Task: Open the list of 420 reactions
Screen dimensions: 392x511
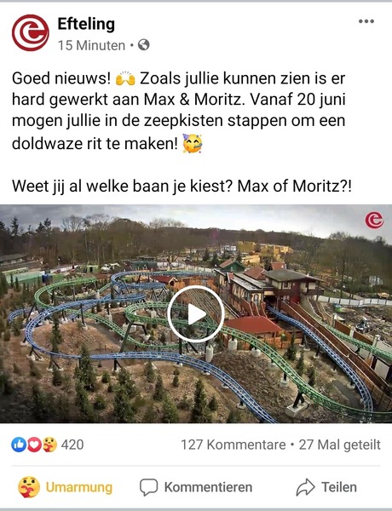Action: click(x=72, y=445)
